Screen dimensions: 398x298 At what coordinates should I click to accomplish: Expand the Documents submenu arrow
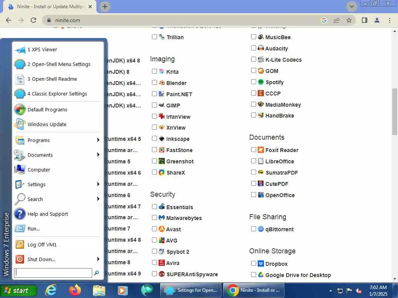tap(98, 155)
